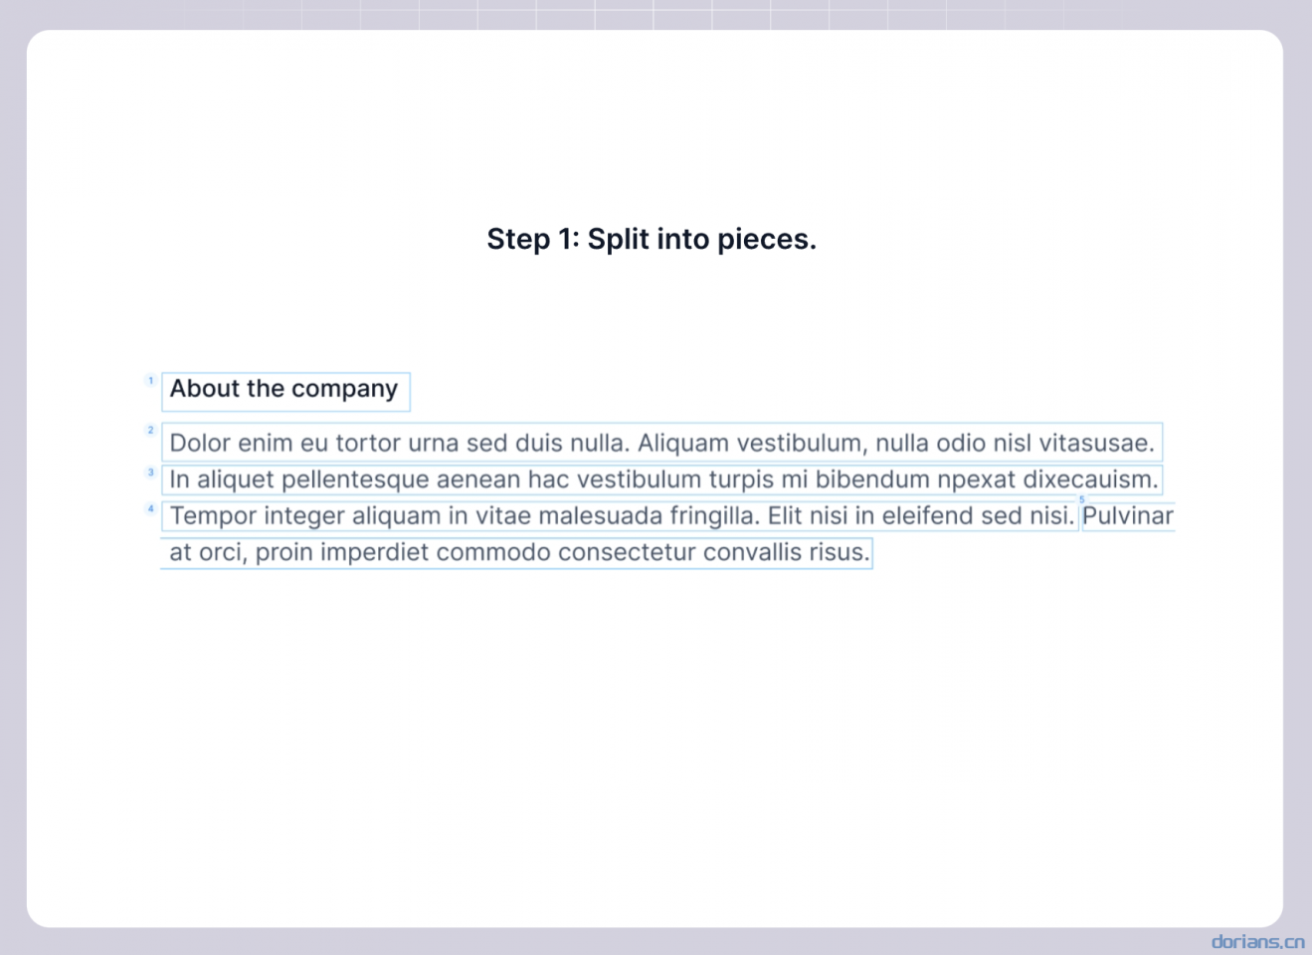
Task: Click the number 4 badge beside "Tempor integer"
Action: [x=151, y=508]
